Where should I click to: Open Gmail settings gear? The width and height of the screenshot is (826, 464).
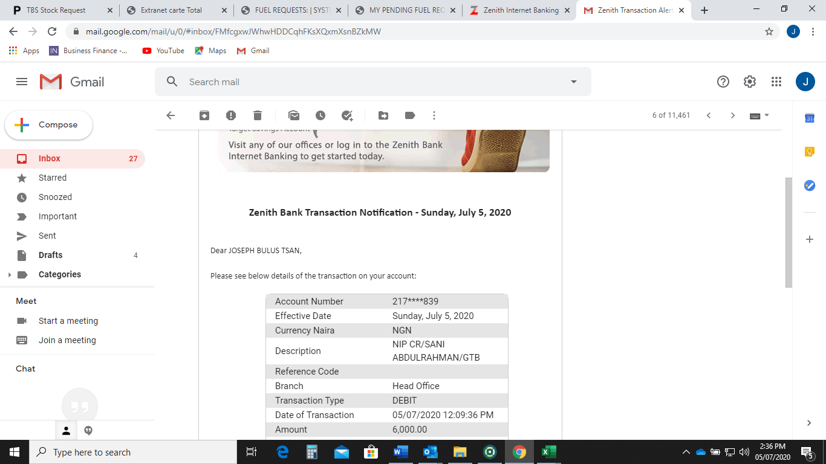[x=750, y=82]
